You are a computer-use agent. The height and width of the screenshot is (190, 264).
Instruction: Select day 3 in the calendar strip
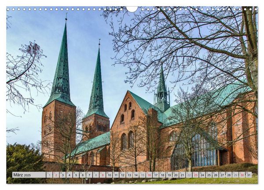tap(62, 175)
